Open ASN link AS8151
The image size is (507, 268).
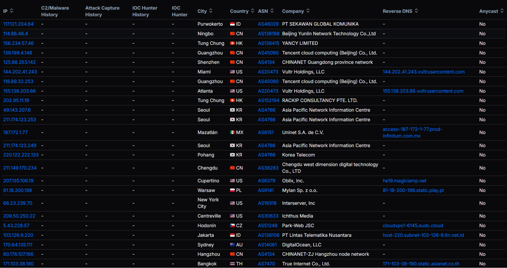(266, 132)
